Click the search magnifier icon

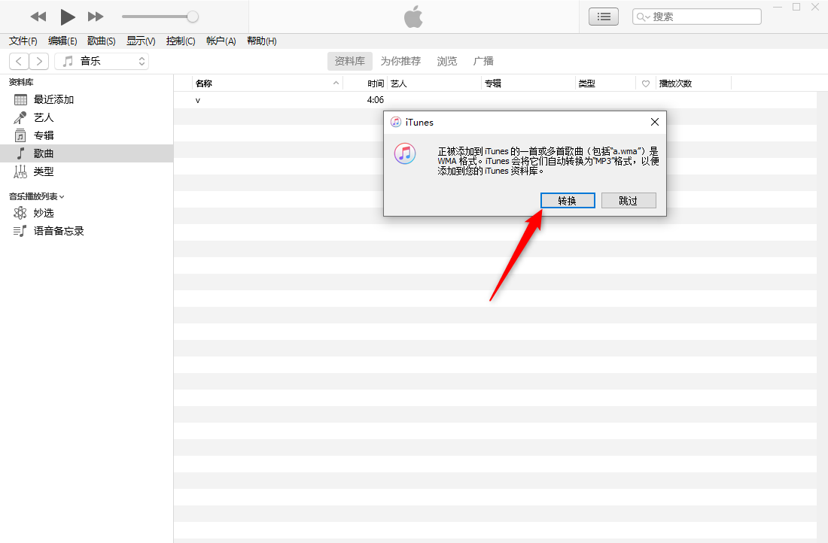pos(642,17)
